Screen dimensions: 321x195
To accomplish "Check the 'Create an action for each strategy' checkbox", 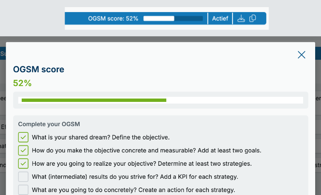I will point(23,190).
